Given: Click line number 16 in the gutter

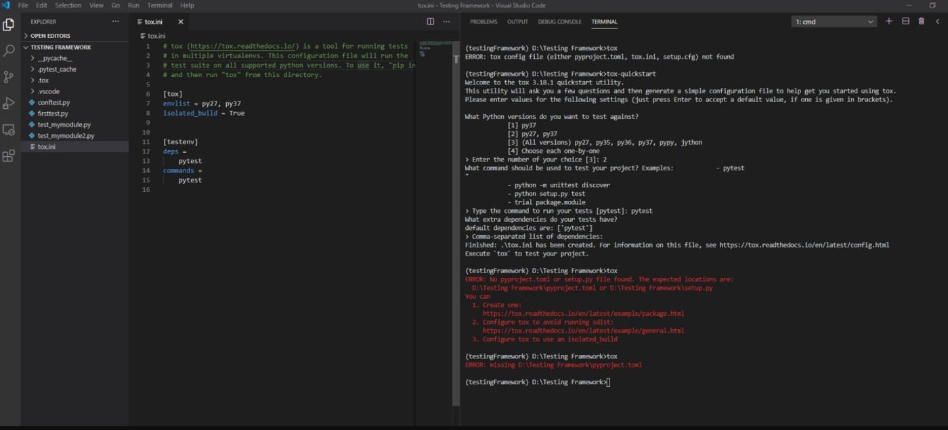Looking at the screenshot, I should point(146,190).
